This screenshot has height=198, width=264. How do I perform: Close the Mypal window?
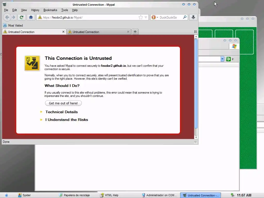coord(194,5)
